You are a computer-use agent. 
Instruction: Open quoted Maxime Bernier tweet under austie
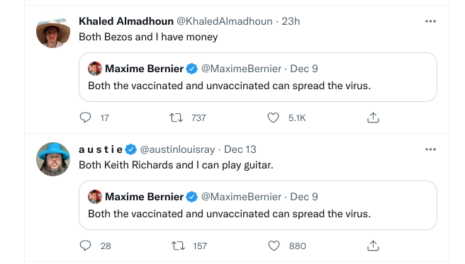(x=258, y=205)
